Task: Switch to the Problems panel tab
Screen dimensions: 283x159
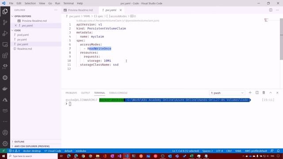Action: [71, 93]
